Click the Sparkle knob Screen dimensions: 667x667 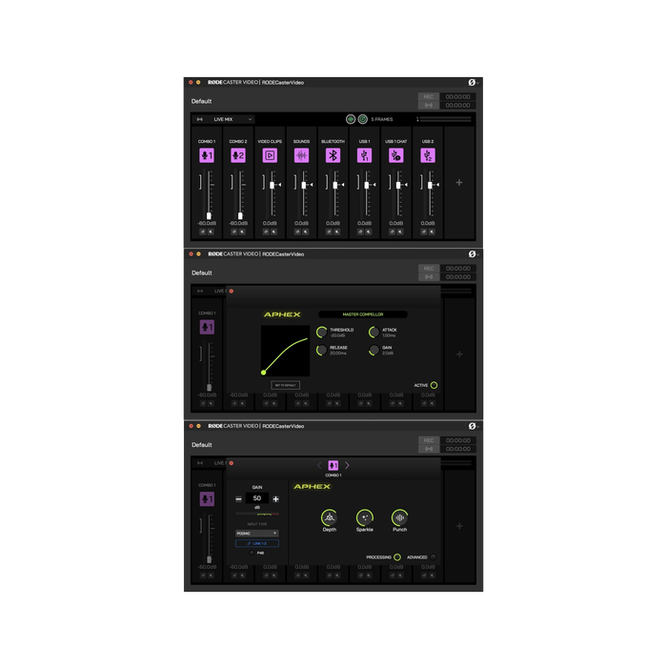click(365, 517)
